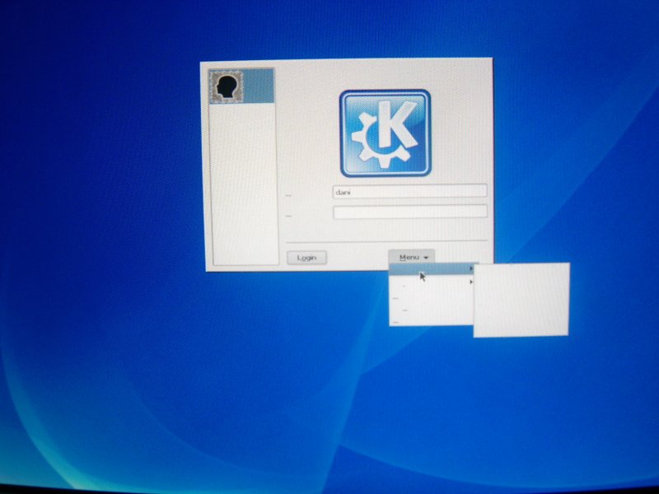
Task: Open the Menu dropdown button
Action: click(411, 257)
